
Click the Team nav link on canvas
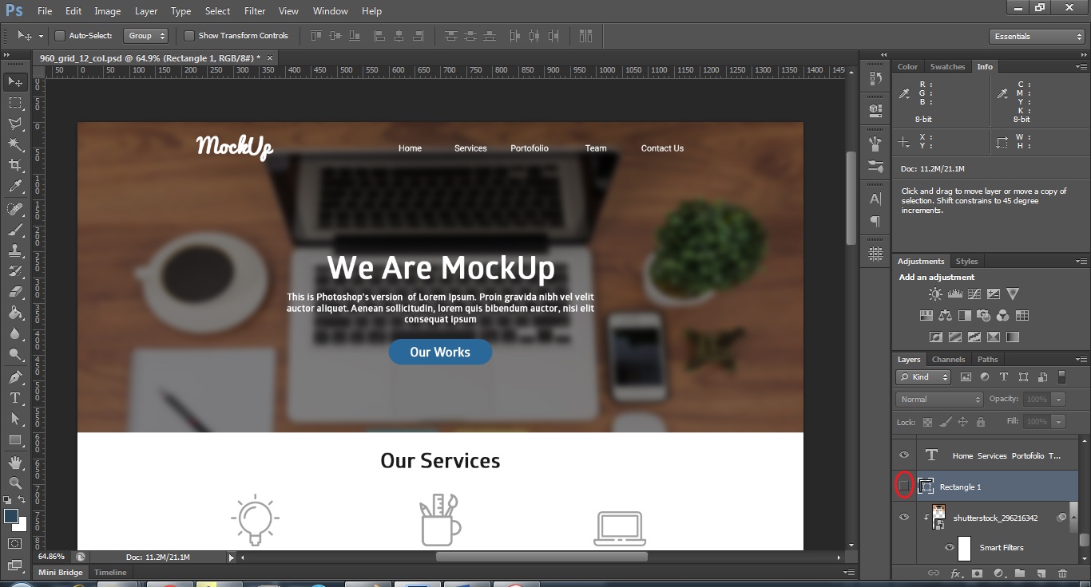pos(596,148)
